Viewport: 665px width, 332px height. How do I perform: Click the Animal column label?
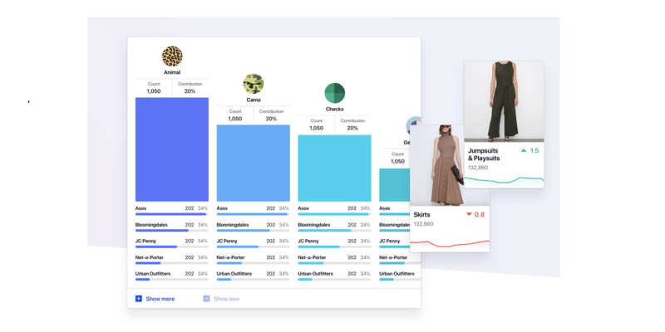click(172, 72)
